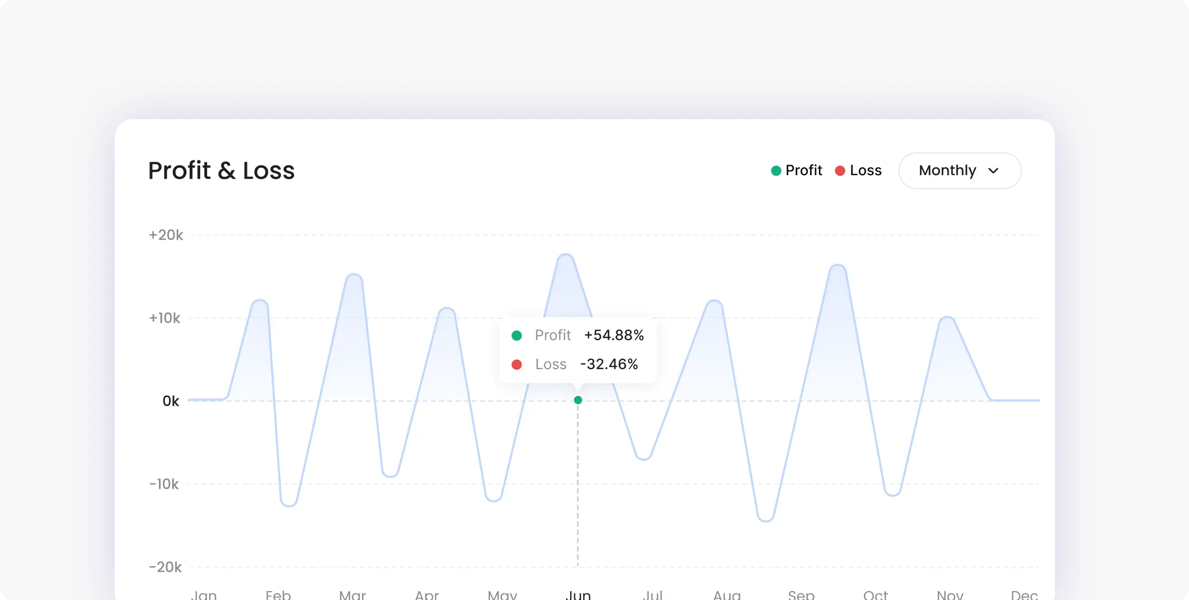Click red dot in tooltip Loss row
The width and height of the screenshot is (1189, 600).
(517, 365)
